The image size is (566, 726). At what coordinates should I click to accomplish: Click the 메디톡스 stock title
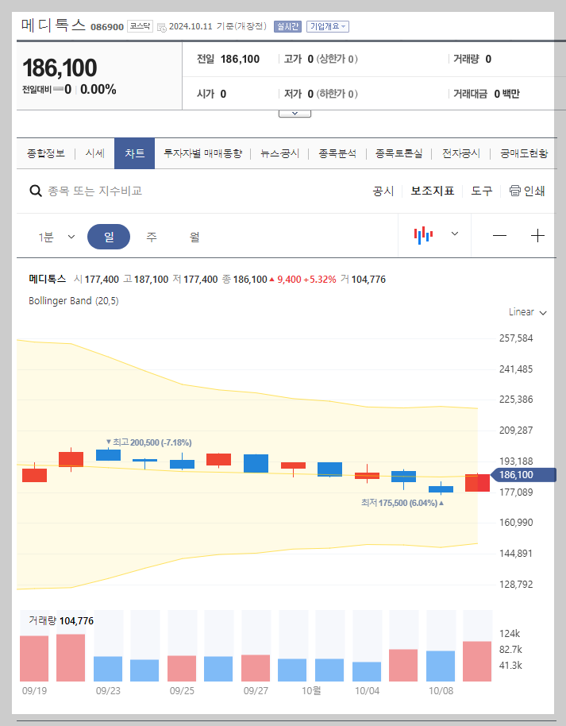pyautogui.click(x=54, y=25)
